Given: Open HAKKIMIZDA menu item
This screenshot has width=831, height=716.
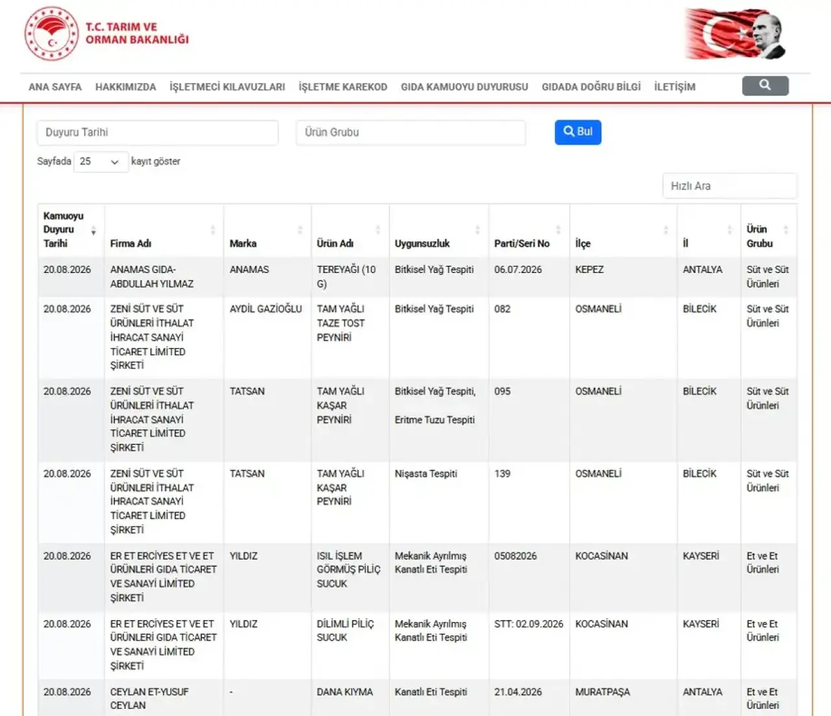Looking at the screenshot, I should pos(126,87).
